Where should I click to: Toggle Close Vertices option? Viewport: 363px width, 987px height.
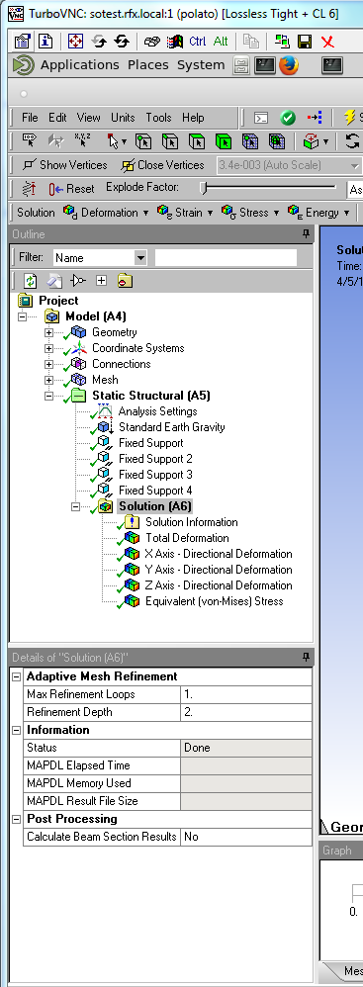[163, 165]
